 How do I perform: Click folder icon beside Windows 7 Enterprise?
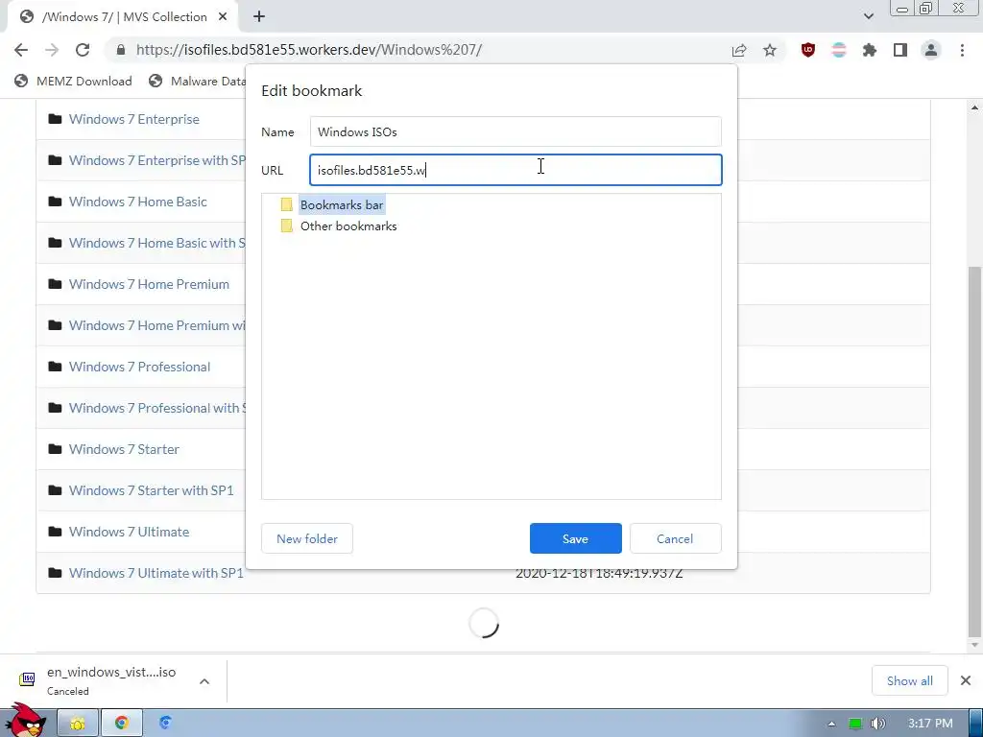[55, 118]
